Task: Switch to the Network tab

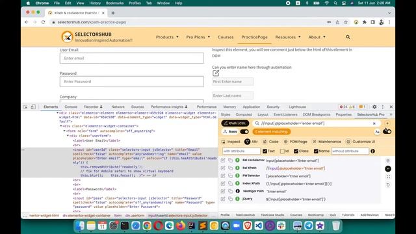Action: click(118, 107)
